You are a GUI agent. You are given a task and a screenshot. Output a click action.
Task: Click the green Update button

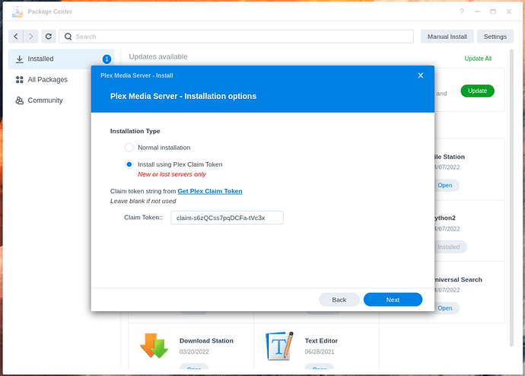(477, 91)
